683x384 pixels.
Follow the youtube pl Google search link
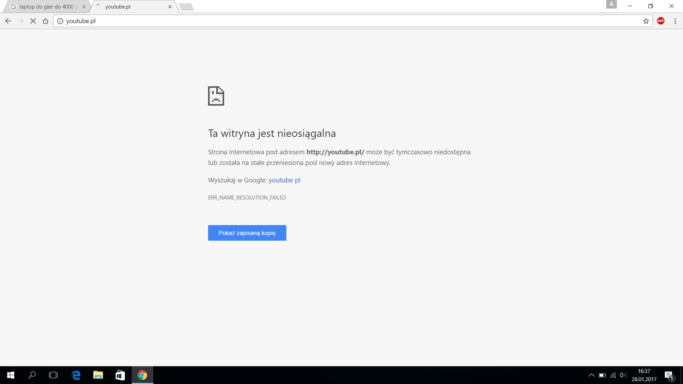click(284, 180)
